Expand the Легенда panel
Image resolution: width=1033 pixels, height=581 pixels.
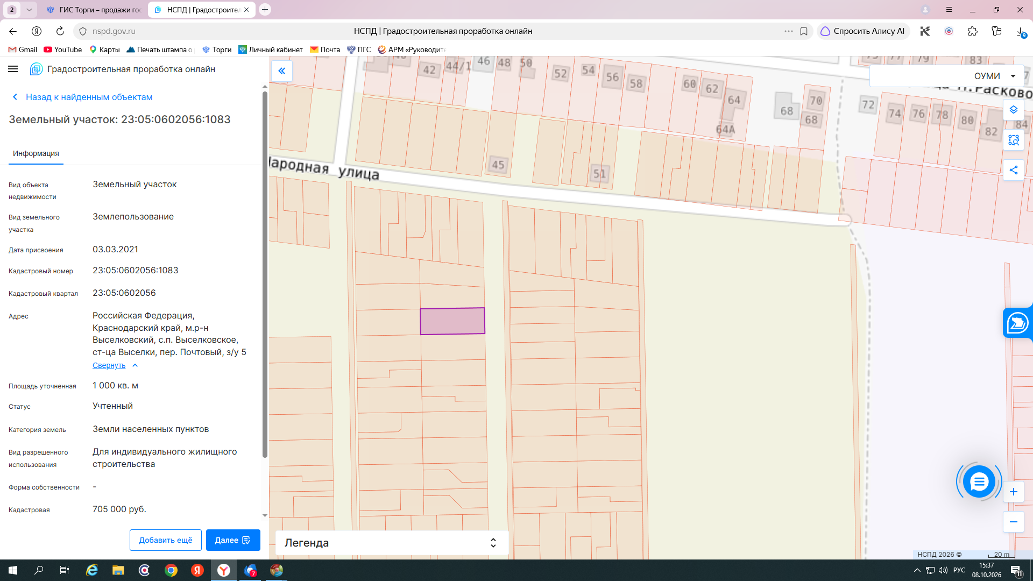[x=392, y=543]
